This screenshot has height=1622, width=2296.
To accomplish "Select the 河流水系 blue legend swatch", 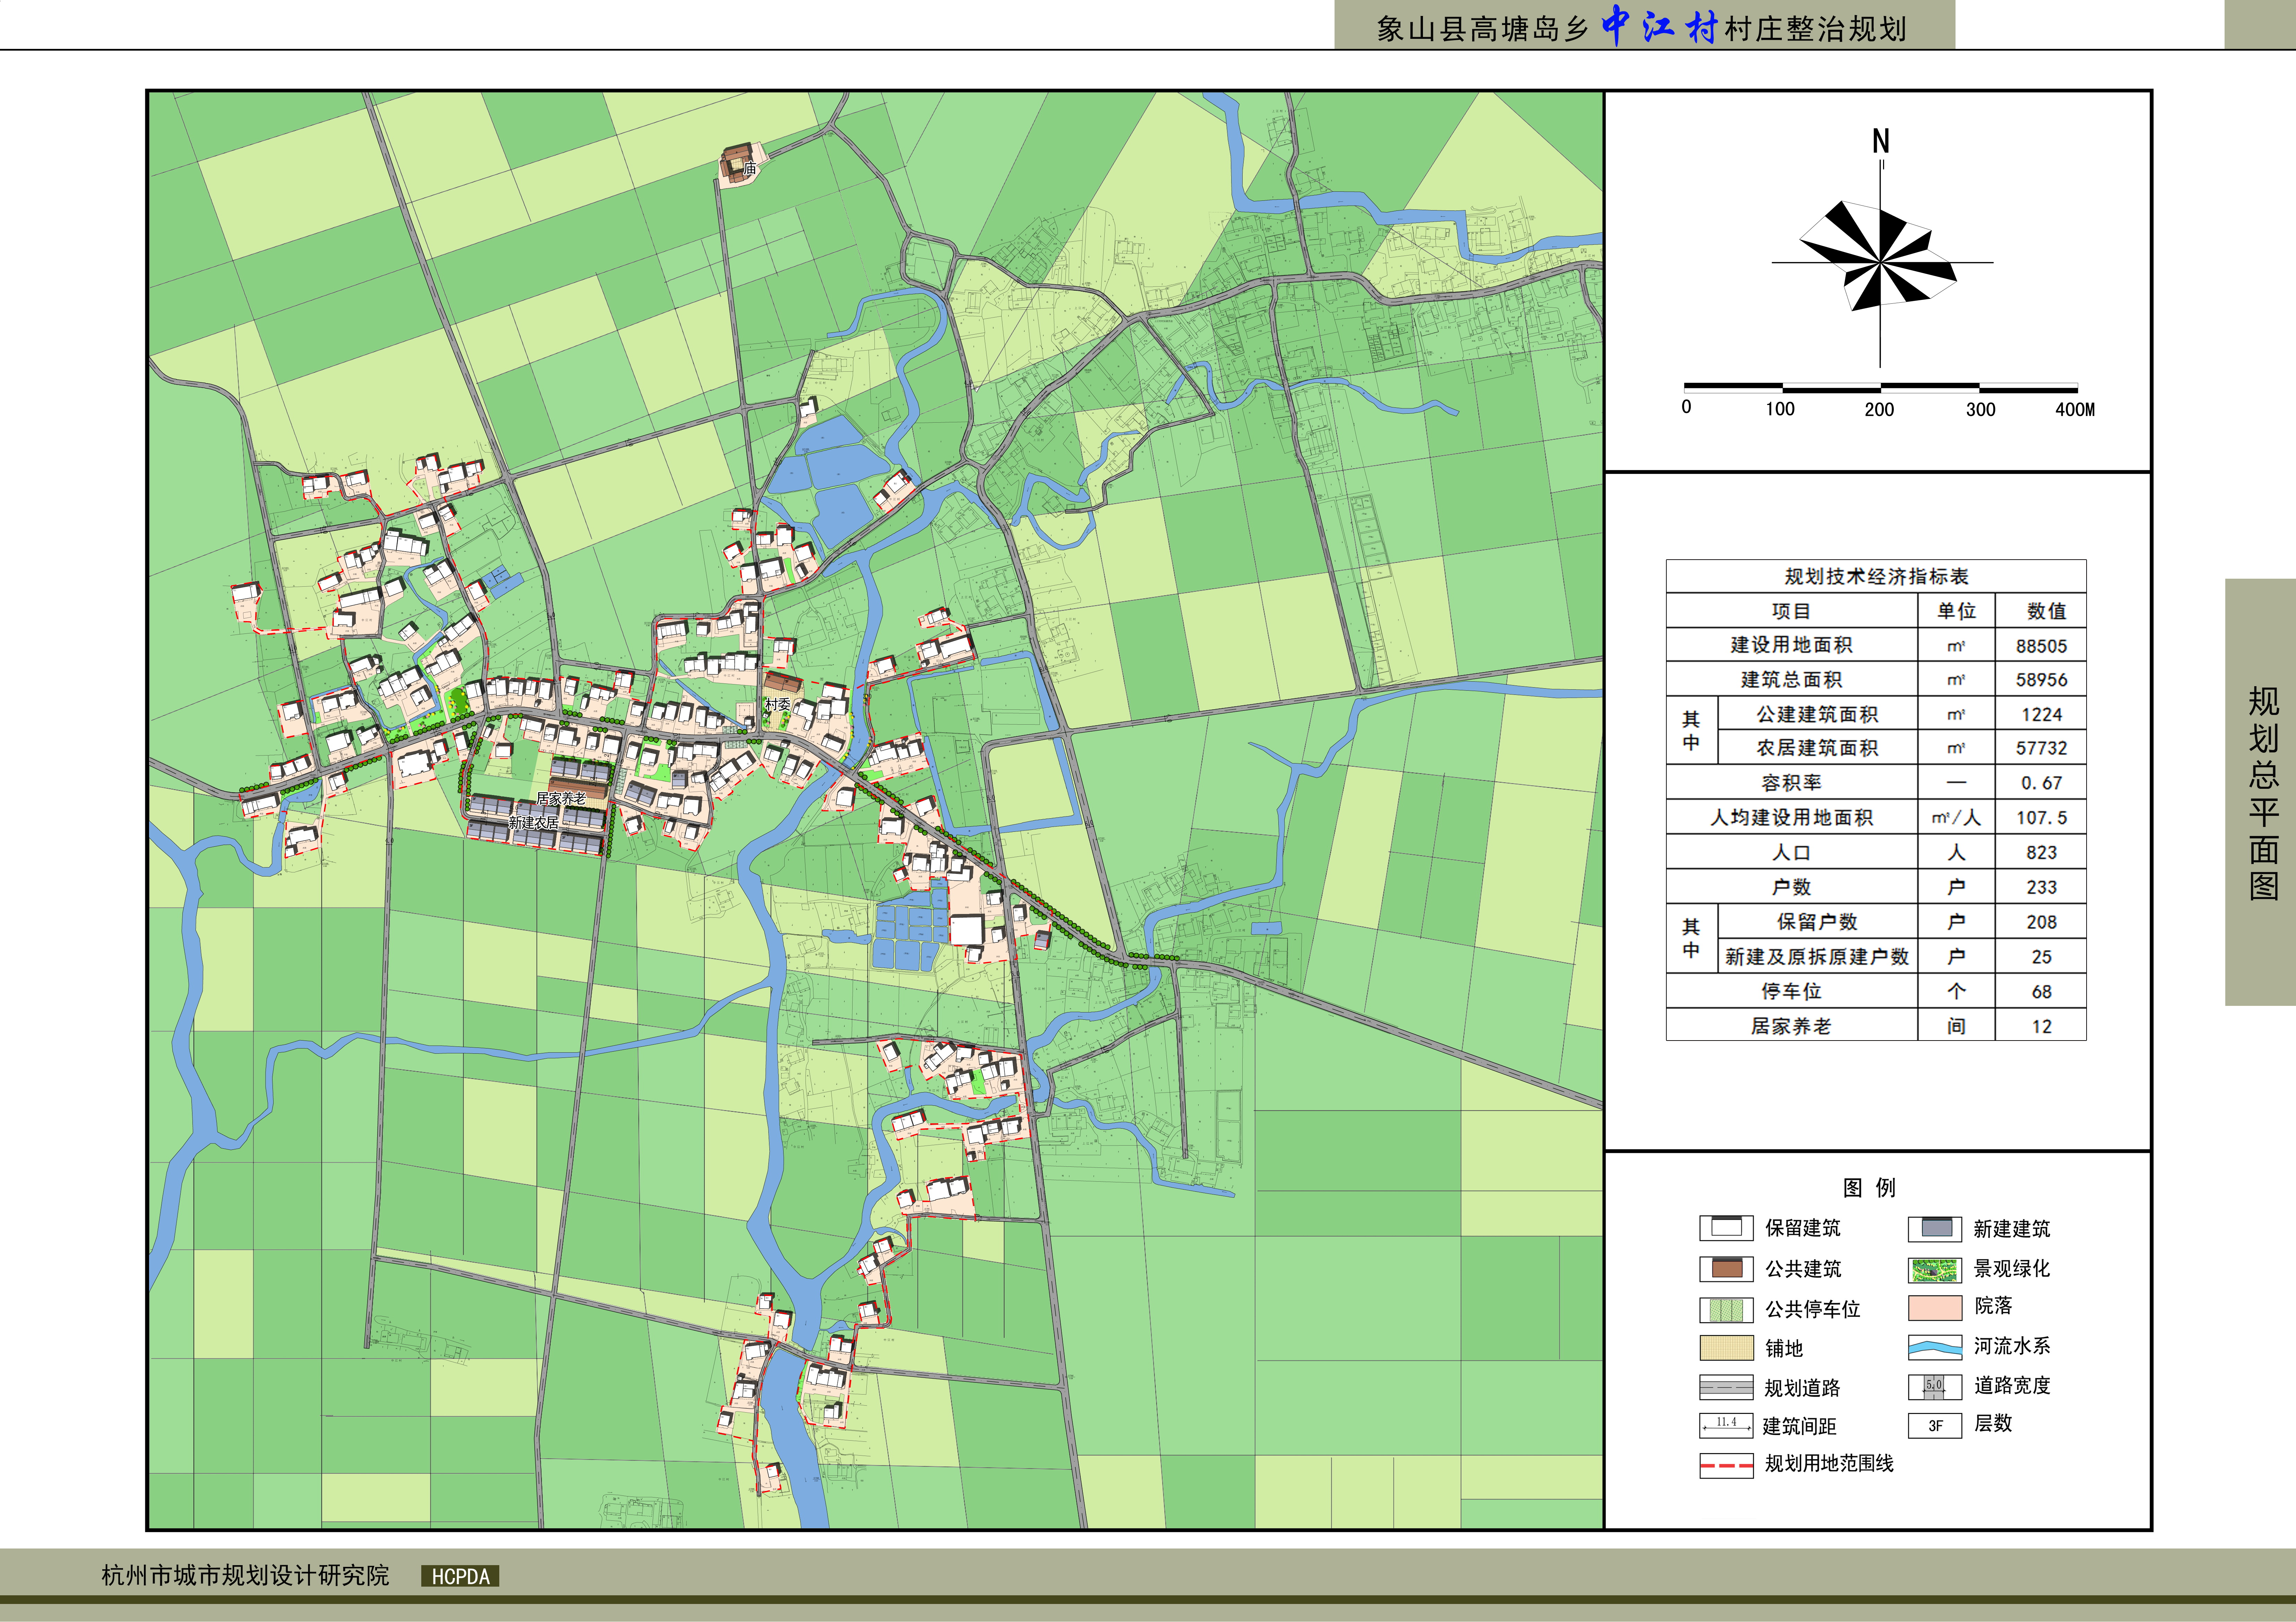I will [x=1935, y=1347].
